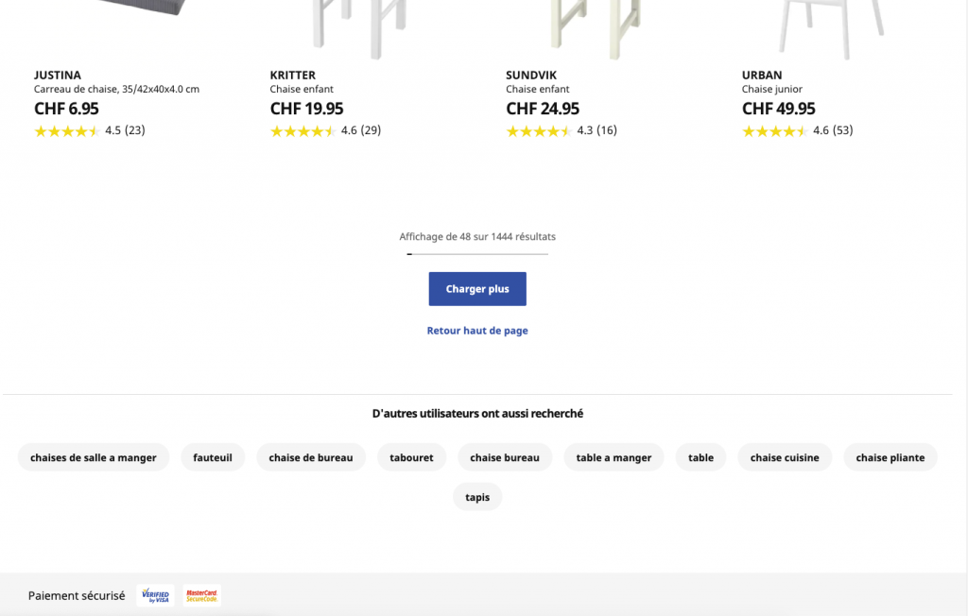968x616 pixels.
Task: Click the results progress bar
Action: [477, 254]
